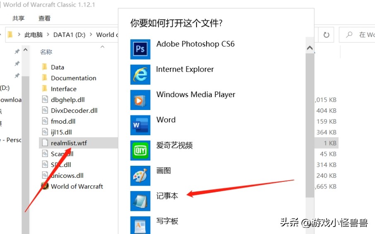Open the 共享 ribbon tab
This screenshot has width=375, height=234.
[18, 18]
